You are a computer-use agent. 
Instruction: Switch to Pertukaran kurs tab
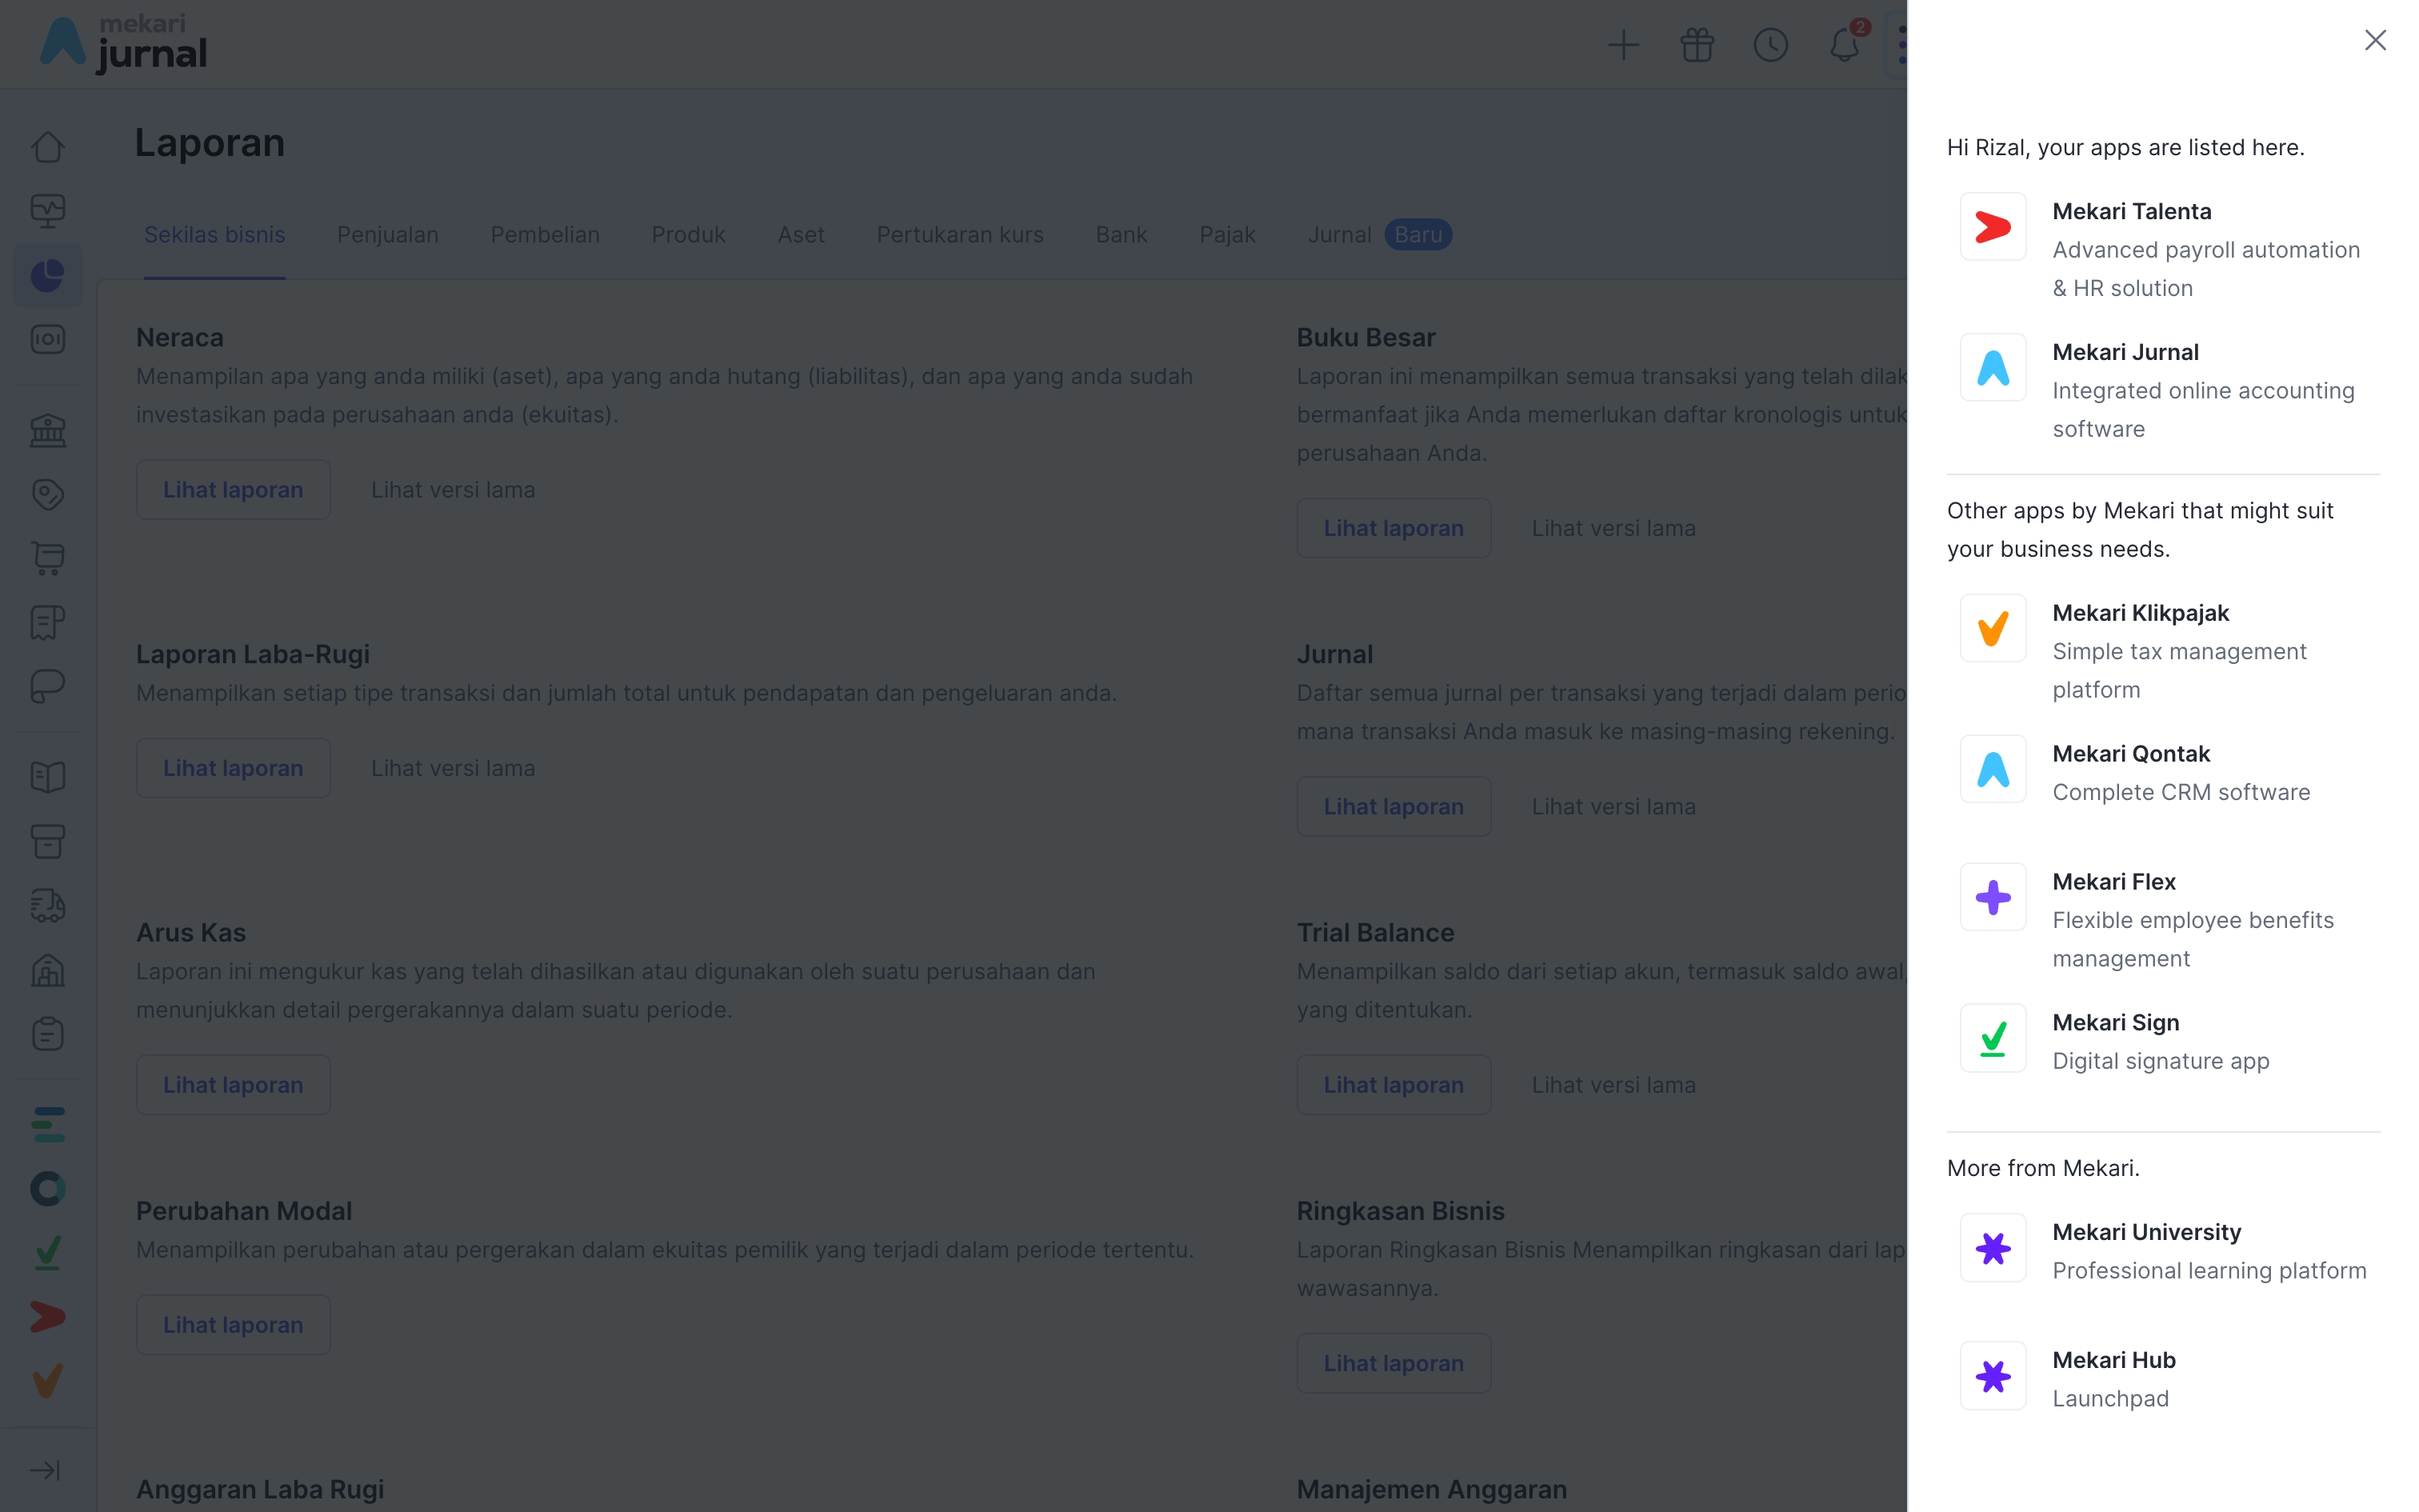pos(961,235)
